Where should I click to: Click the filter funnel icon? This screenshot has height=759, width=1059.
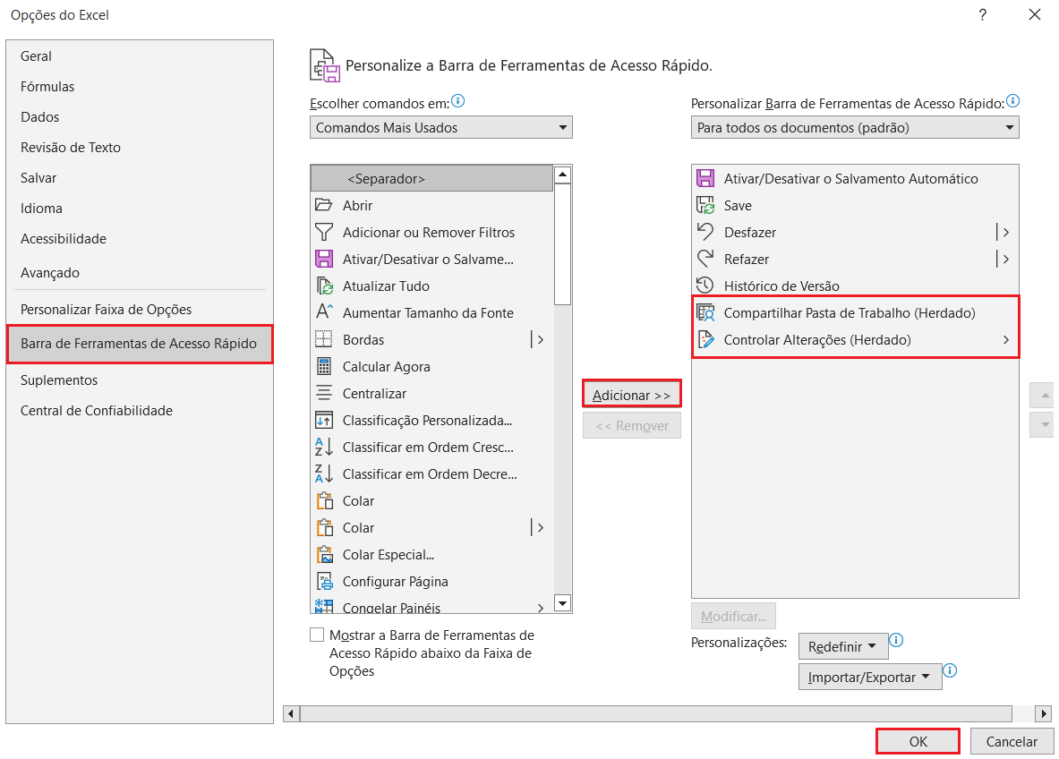point(324,233)
